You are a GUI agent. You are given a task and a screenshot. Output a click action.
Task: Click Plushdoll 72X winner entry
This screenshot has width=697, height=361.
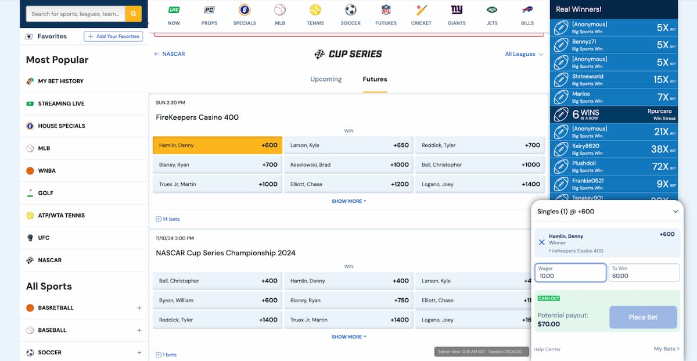pos(614,167)
